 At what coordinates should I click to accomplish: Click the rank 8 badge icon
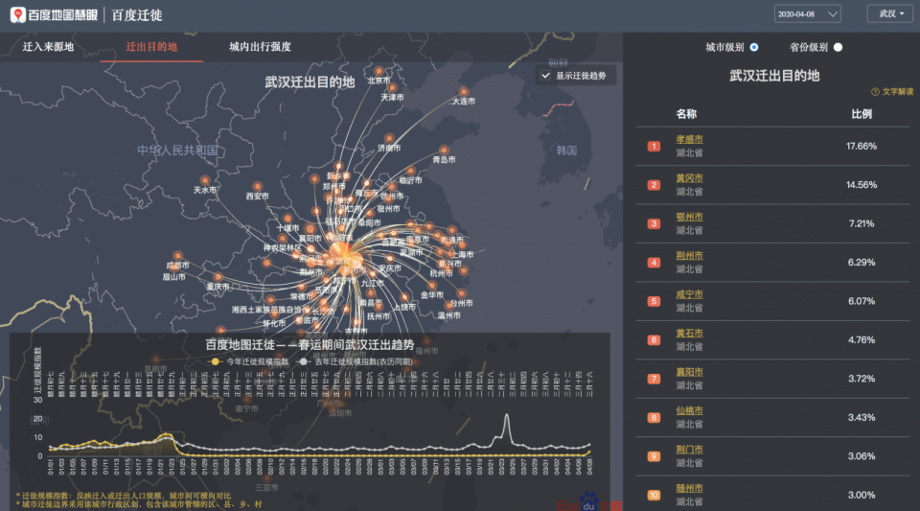pyautogui.click(x=654, y=417)
